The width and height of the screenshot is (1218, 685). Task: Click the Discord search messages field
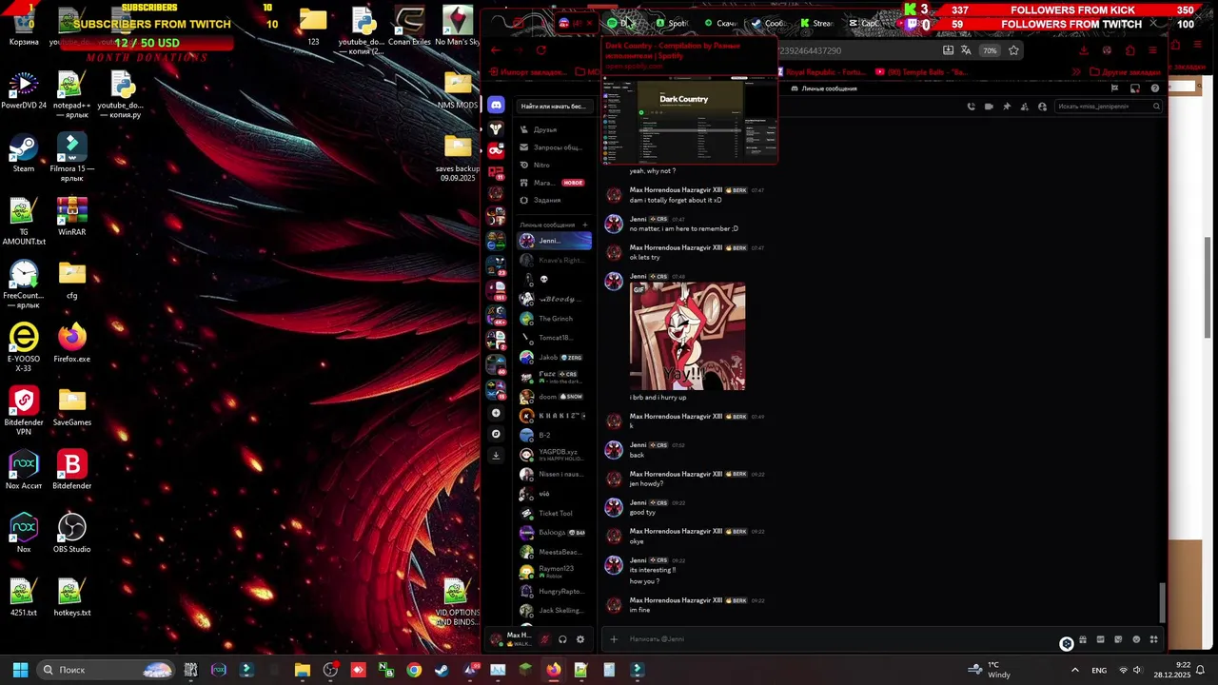pos(1108,107)
